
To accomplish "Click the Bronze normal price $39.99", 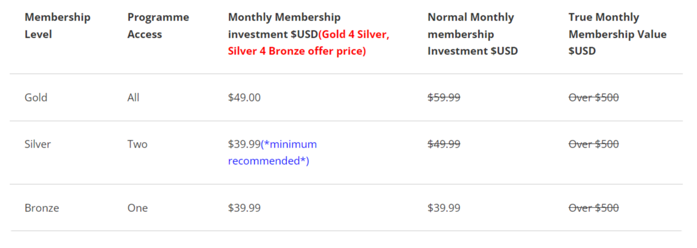I will click(444, 208).
